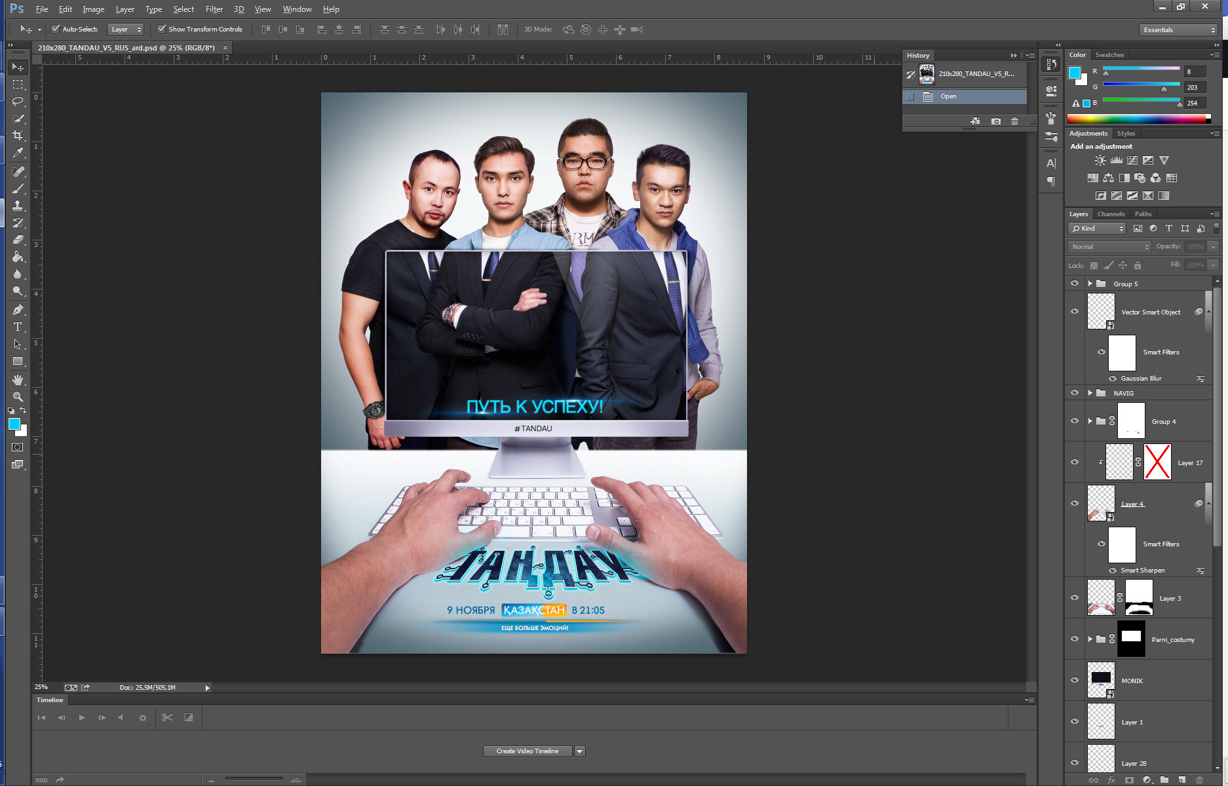
Task: Select the Paint Bucket tool
Action: pos(18,257)
